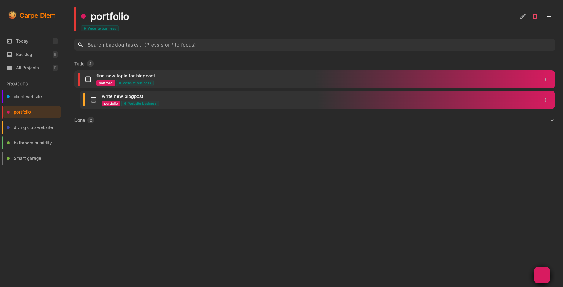Open the three-dot project options menu
The height and width of the screenshot is (287, 563).
[x=549, y=16]
